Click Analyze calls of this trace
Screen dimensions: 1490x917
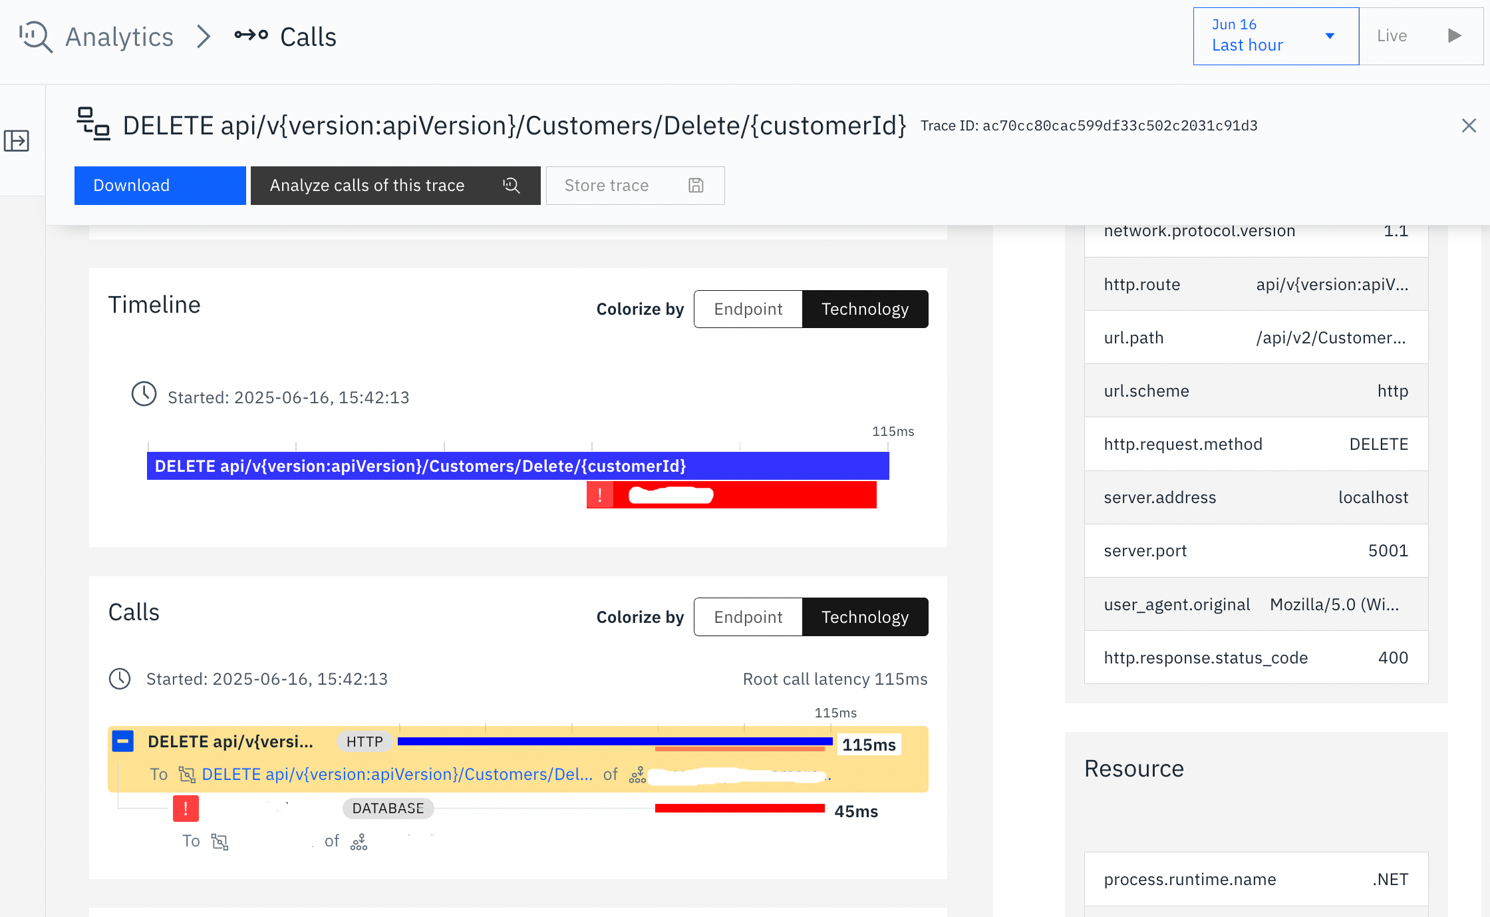tap(396, 186)
